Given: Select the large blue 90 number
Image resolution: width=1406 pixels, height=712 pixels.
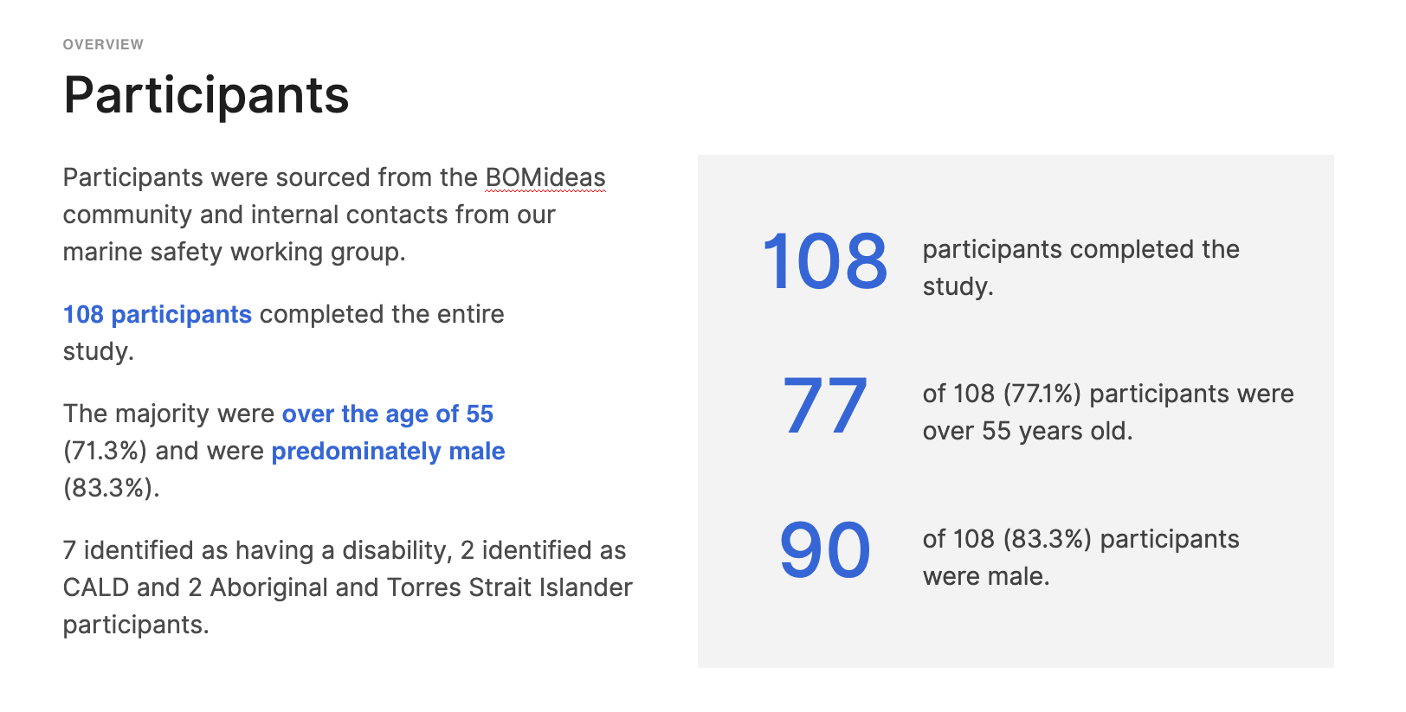Looking at the screenshot, I should tap(825, 550).
